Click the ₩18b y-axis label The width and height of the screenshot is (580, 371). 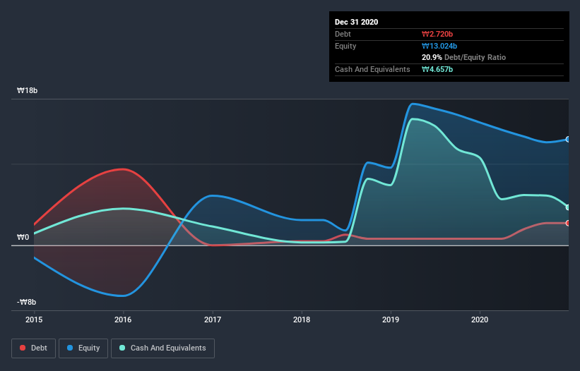click(27, 91)
